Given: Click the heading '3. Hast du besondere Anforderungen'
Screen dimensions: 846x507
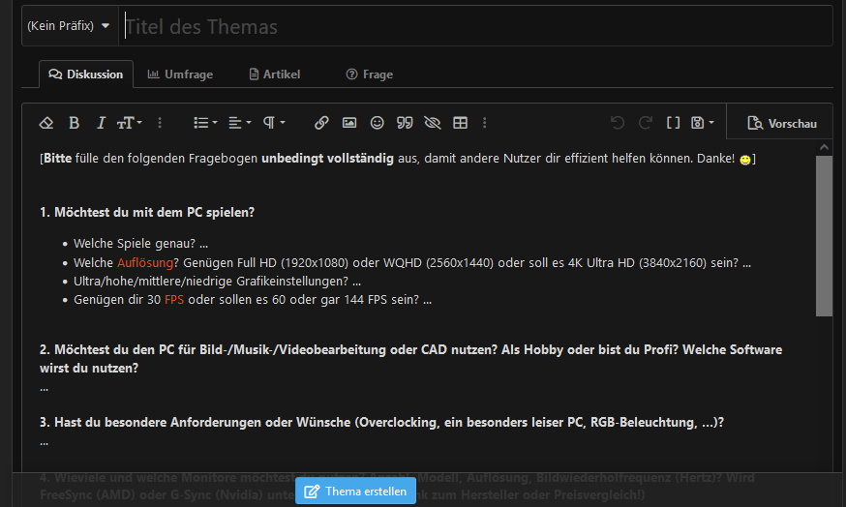Looking at the screenshot, I should pos(381,422).
